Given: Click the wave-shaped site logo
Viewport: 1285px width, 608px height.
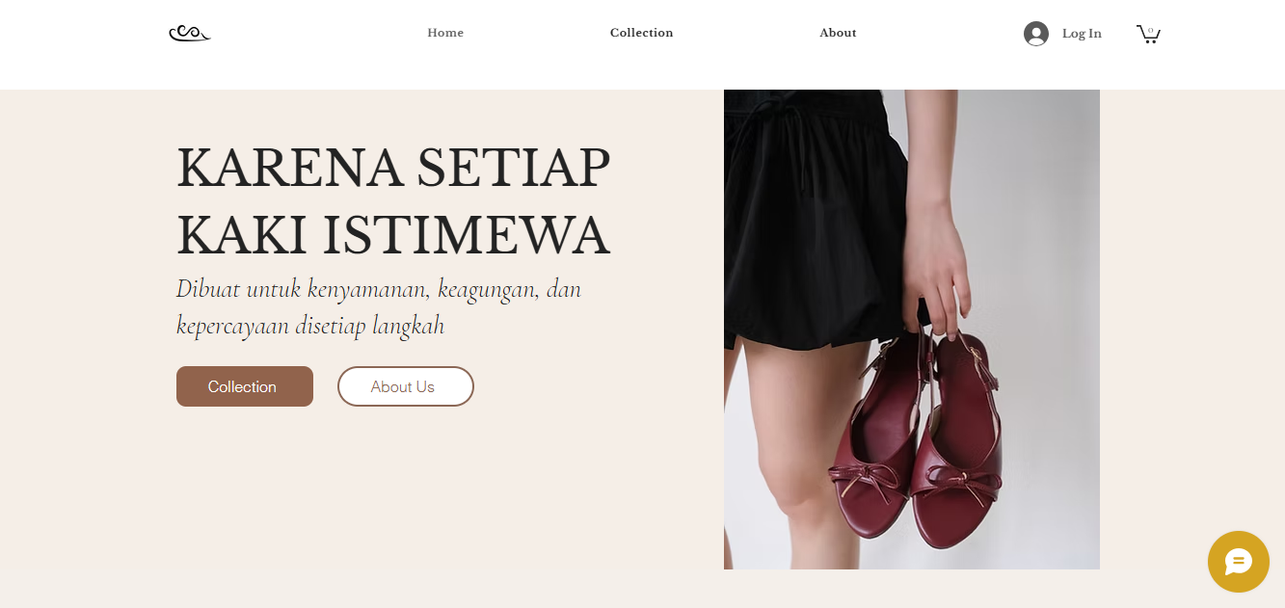Looking at the screenshot, I should 190,34.
